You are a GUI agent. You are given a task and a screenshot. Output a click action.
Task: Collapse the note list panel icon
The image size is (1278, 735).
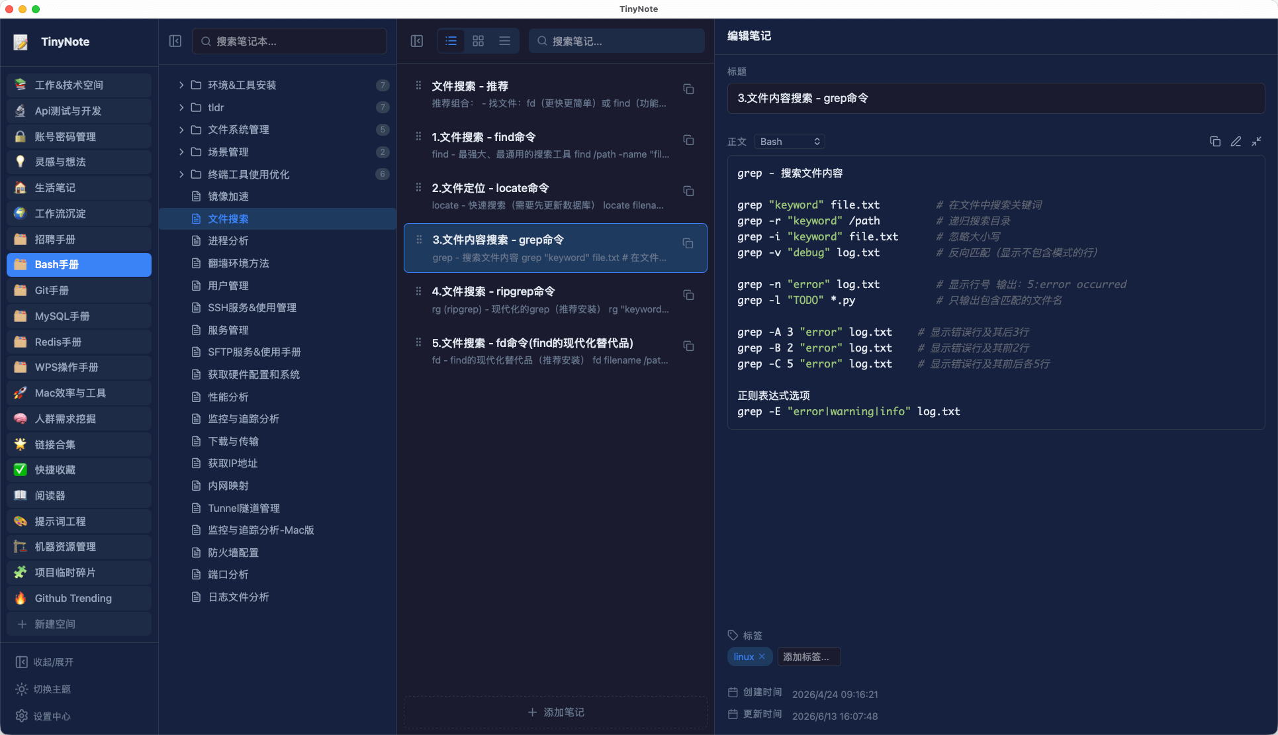(417, 41)
